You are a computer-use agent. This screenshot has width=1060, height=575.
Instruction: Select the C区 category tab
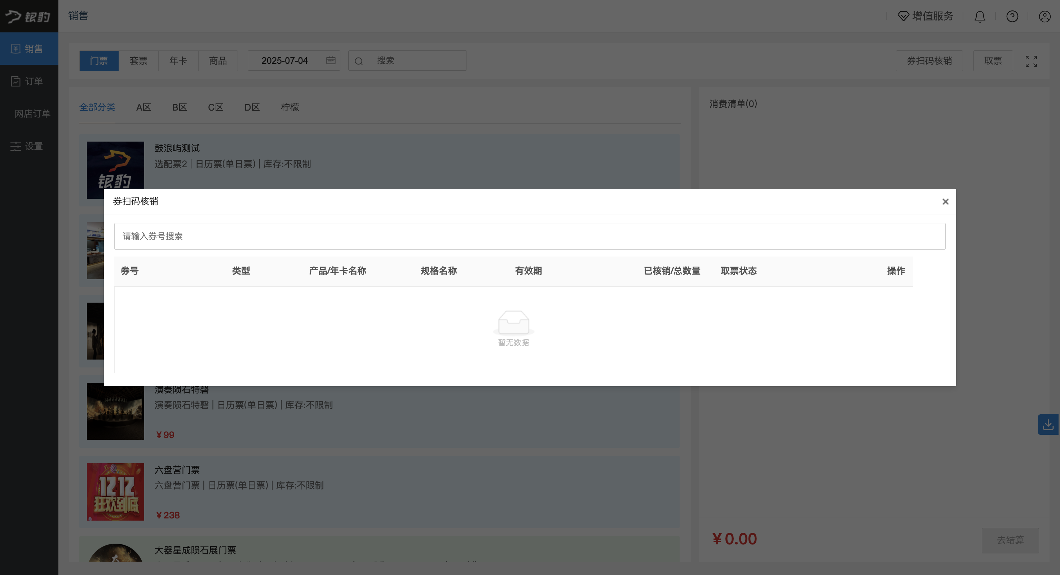216,107
